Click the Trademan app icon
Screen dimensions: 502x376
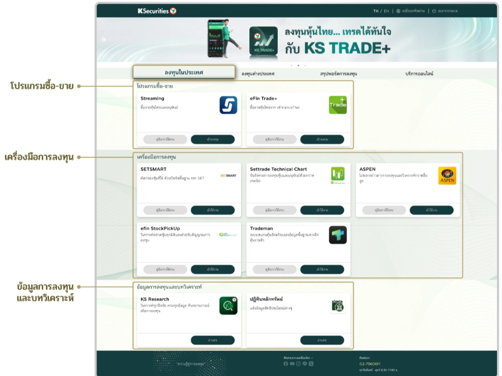point(337,235)
